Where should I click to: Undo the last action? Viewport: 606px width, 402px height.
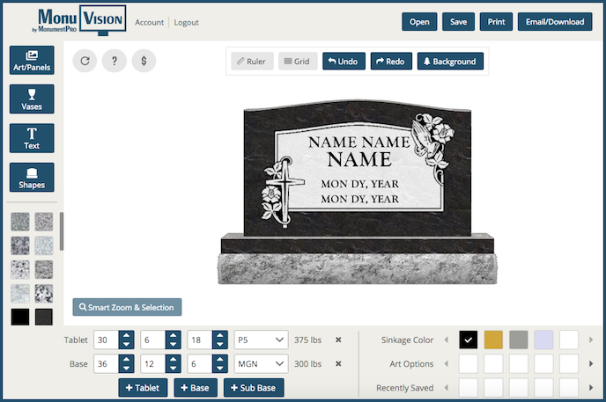click(344, 62)
